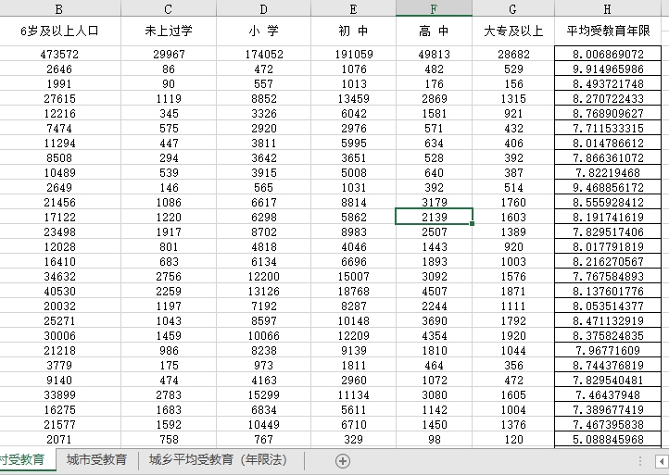Select column G header
669x475 pixels.
513,8
